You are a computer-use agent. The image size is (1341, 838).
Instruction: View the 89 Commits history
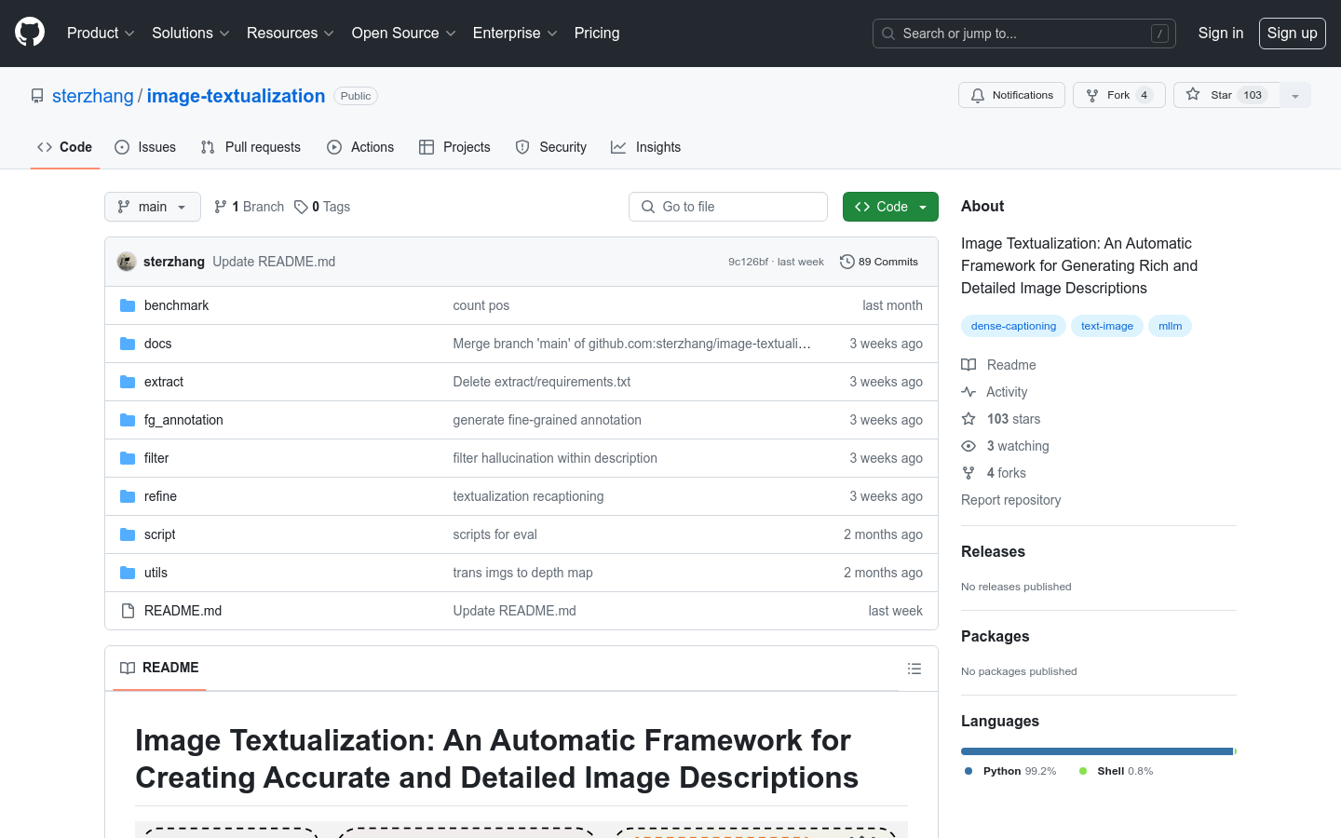click(879, 262)
